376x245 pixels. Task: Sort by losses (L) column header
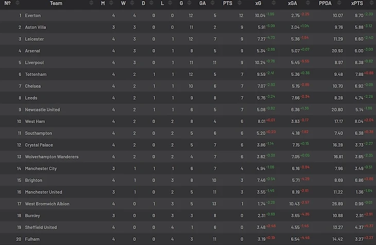point(163,4)
